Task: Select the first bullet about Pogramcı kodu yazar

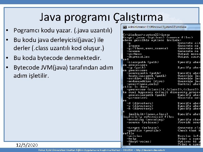Action: (x=63, y=30)
